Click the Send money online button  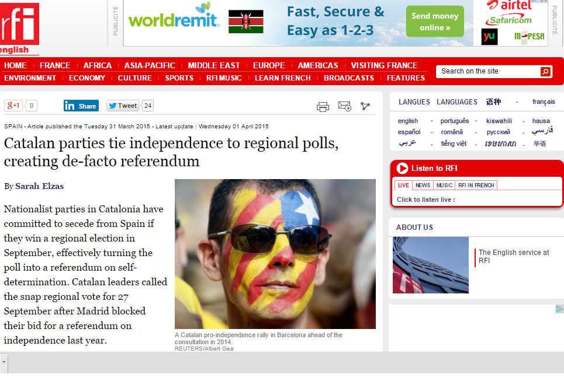point(435,22)
